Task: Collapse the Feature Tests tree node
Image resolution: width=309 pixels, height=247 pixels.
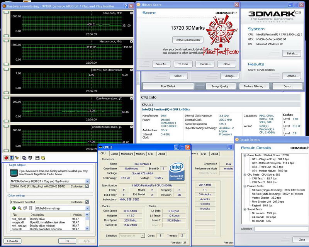Action: 244,186
